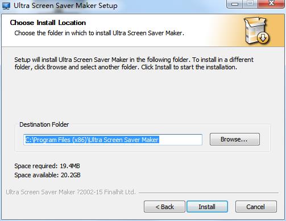The width and height of the screenshot is (286, 221).
Task: Go to previous step with Back button
Action: click(x=164, y=207)
